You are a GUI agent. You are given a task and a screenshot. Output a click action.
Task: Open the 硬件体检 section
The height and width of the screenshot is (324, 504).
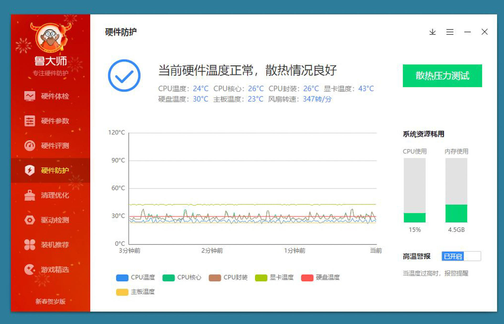(50, 96)
